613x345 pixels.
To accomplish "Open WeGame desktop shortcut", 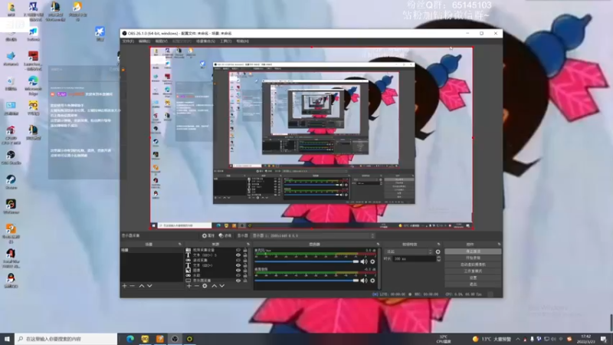I will click(x=11, y=206).
